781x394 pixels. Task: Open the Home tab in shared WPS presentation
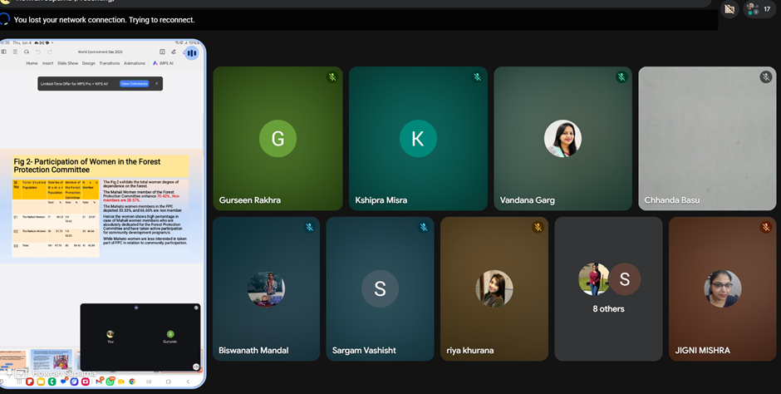coord(32,63)
